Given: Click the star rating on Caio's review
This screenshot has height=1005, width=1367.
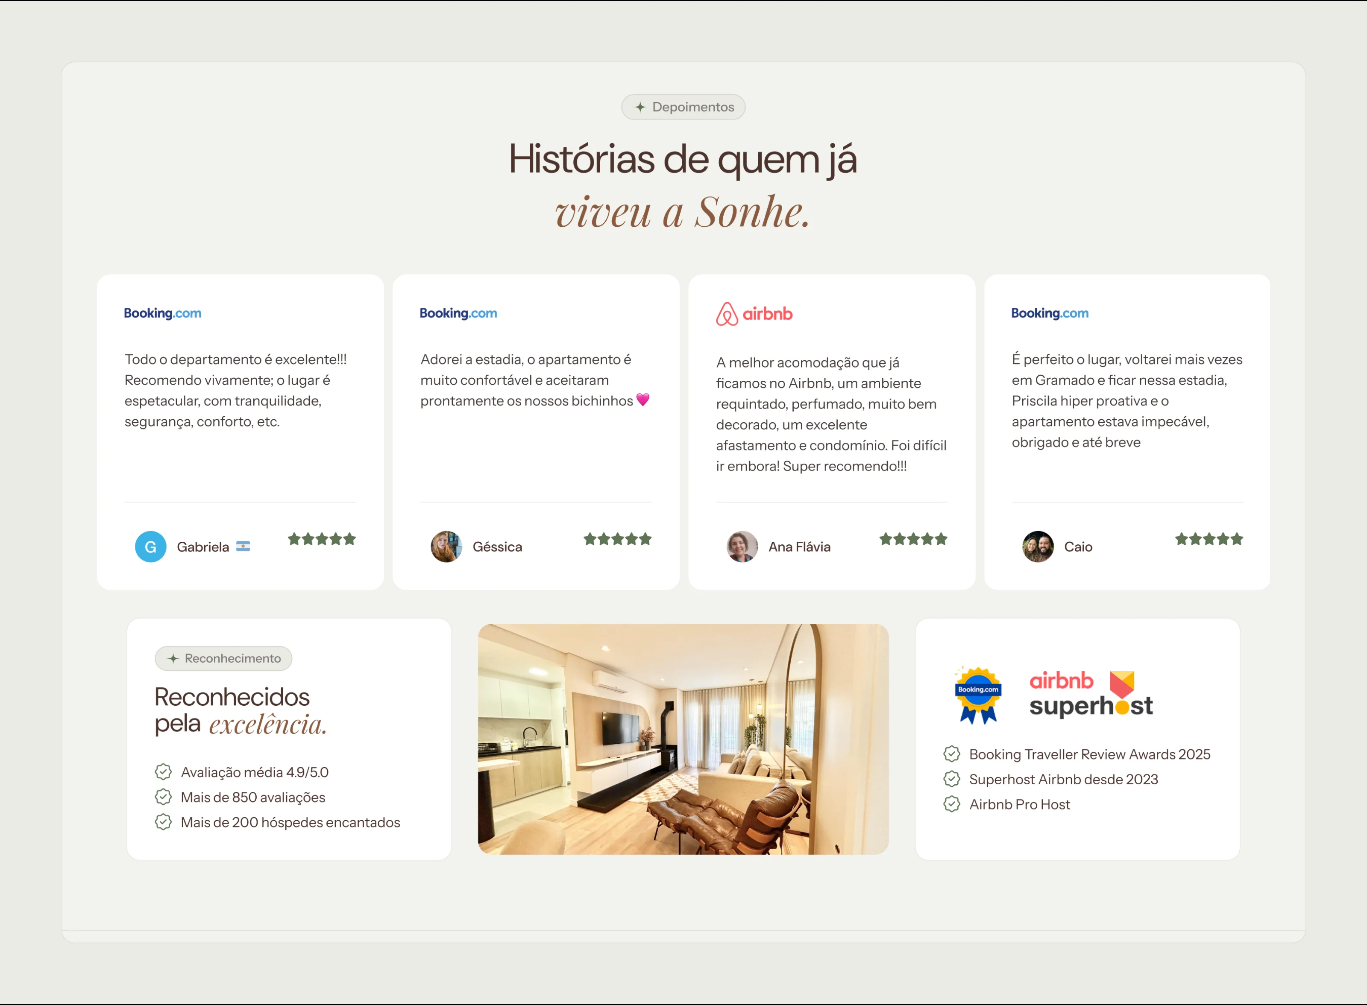Looking at the screenshot, I should click(x=1209, y=539).
